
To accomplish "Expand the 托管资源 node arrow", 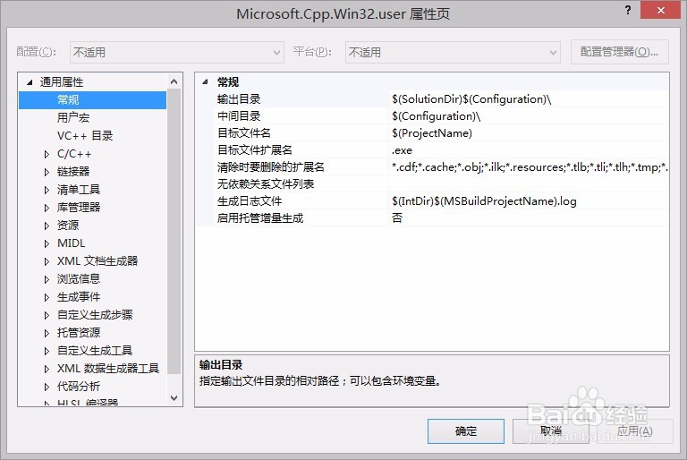I will [47, 333].
